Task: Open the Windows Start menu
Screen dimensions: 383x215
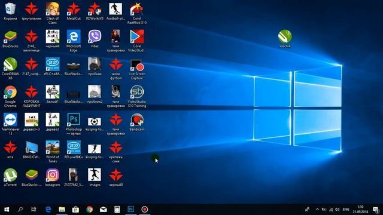Action: pyautogui.click(x=7, y=210)
